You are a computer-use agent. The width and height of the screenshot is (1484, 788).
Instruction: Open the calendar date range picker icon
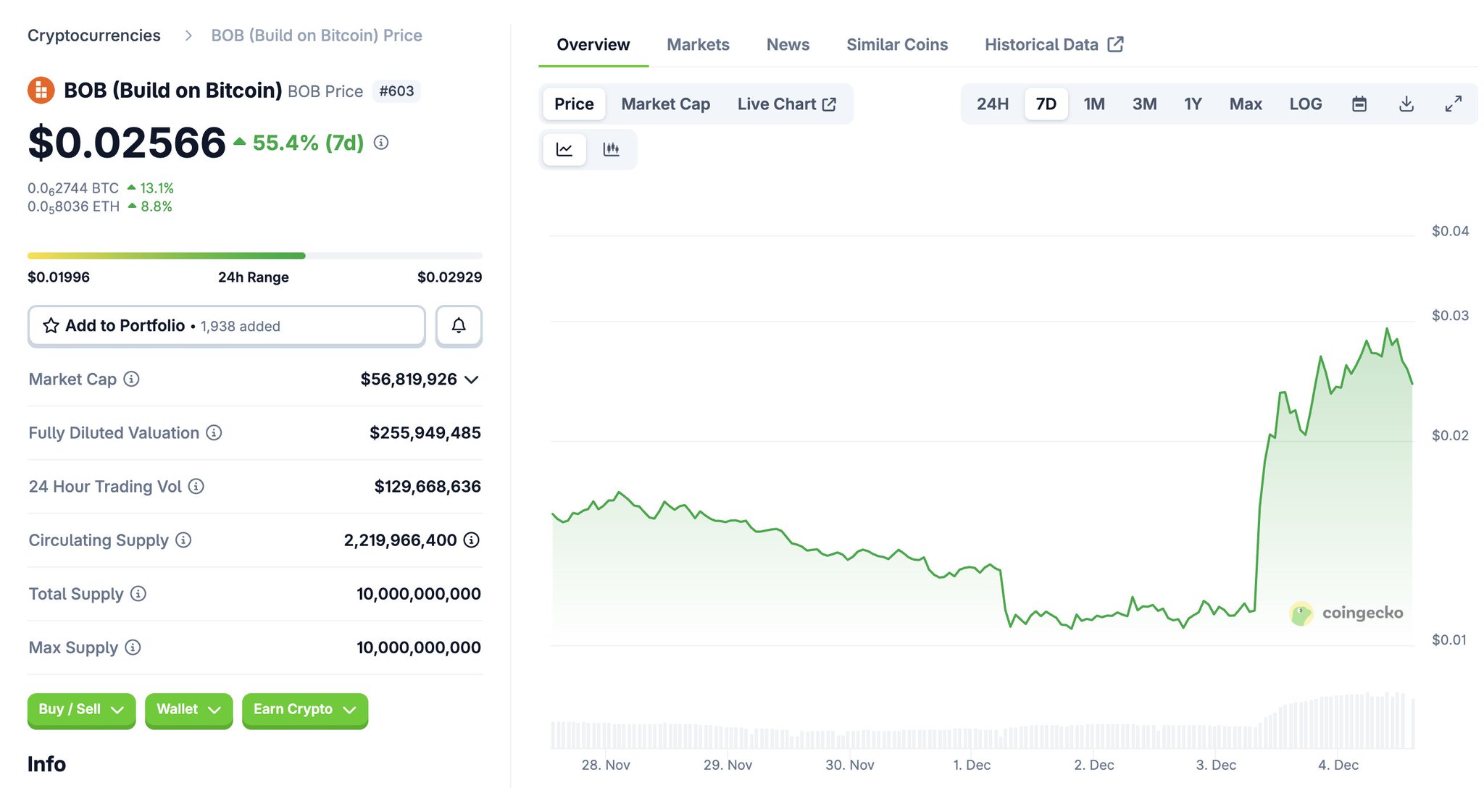pos(1359,104)
